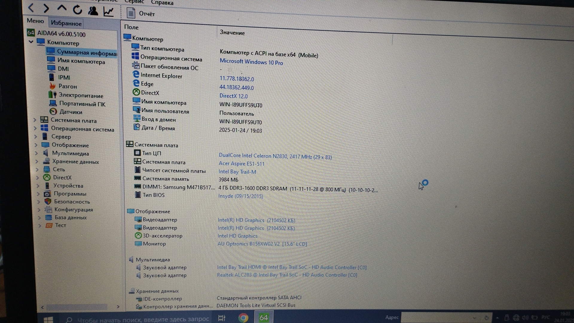The width and height of the screenshot is (574, 323).
Task: Select the Устройства tree icon
Action: 47,185
